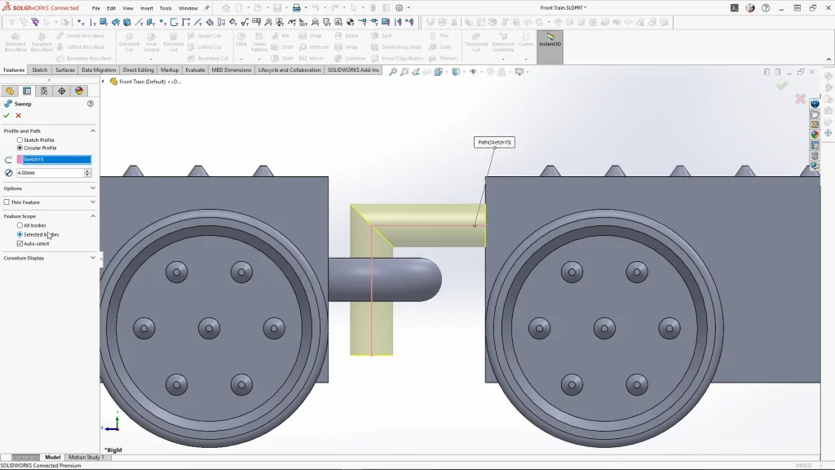This screenshot has width=835, height=470.
Task: Expand the Options section
Action: tap(92, 188)
